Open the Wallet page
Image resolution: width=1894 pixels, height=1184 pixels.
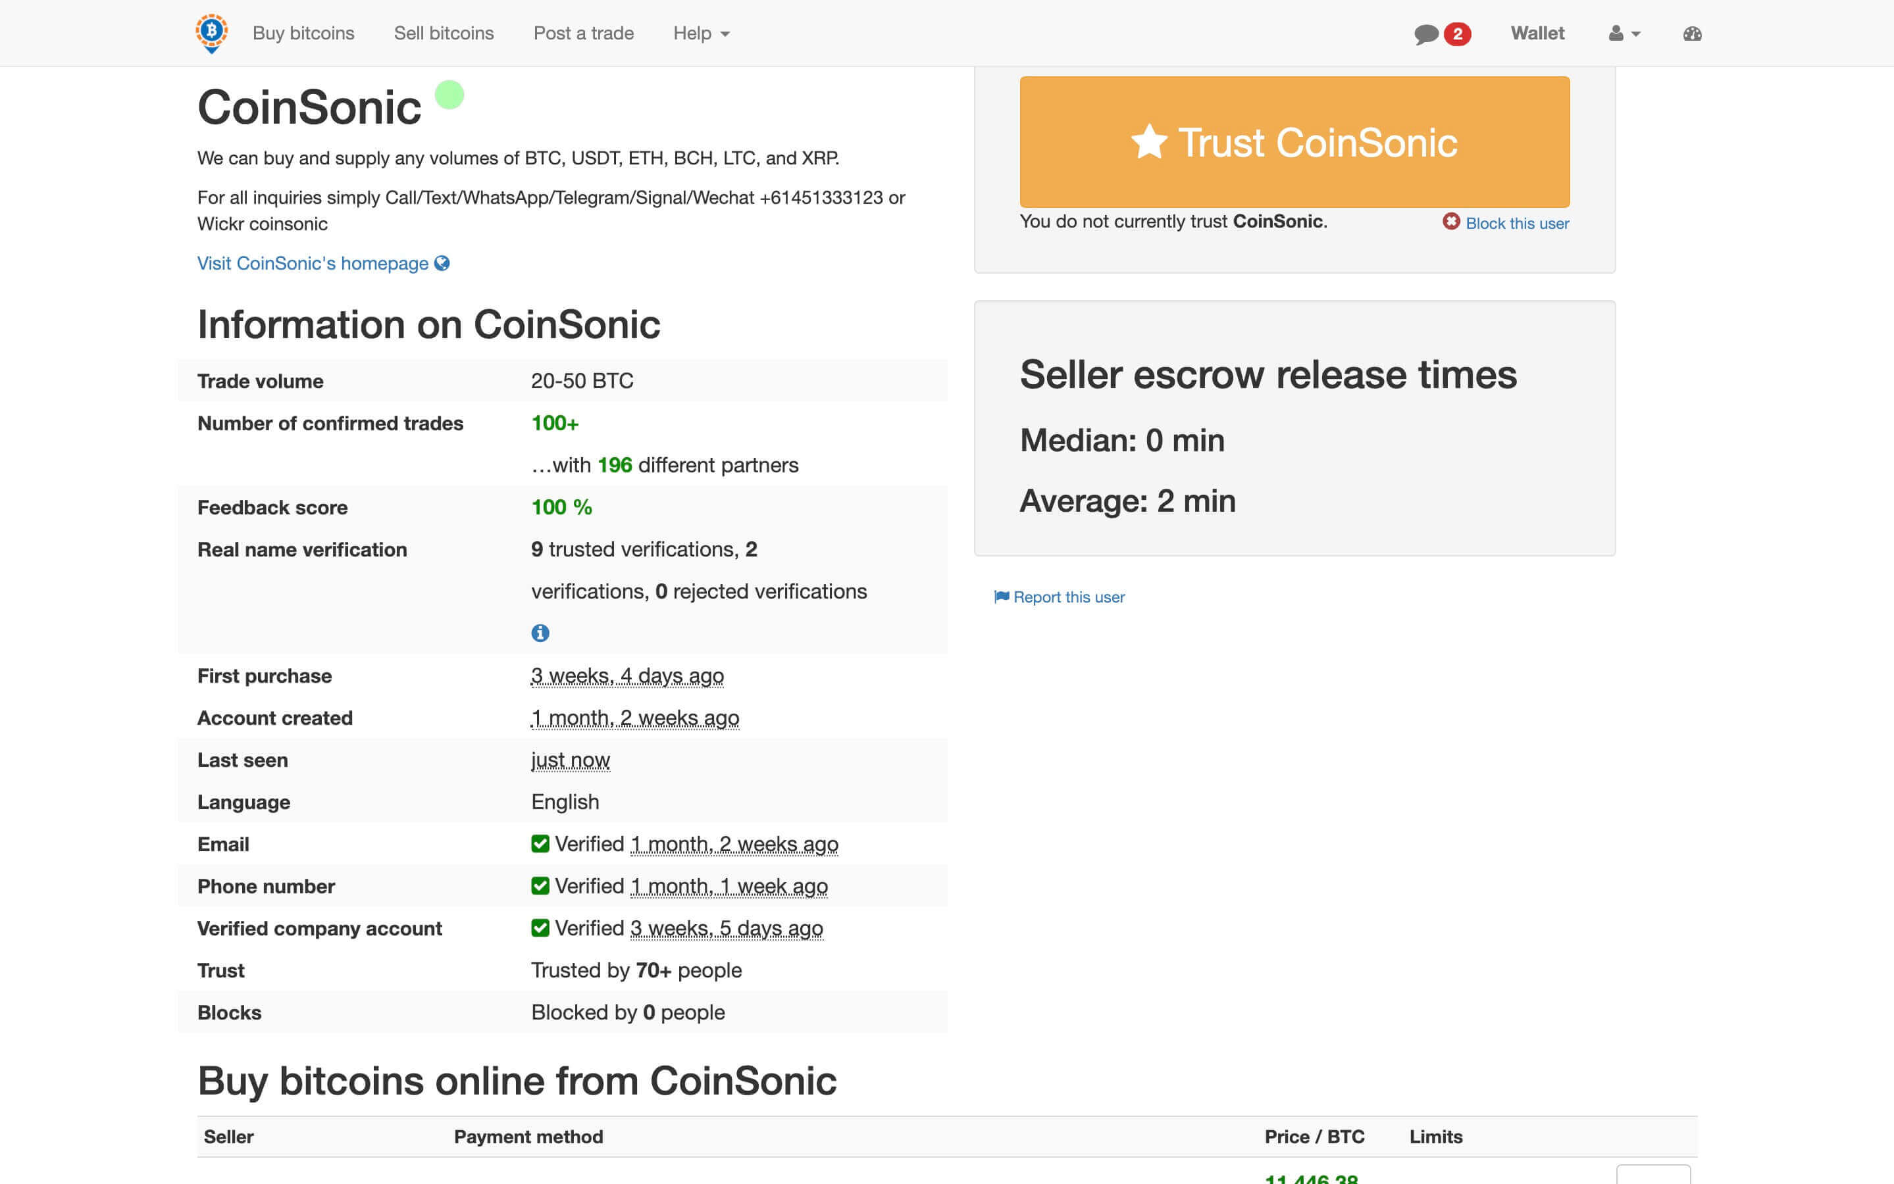(1537, 33)
